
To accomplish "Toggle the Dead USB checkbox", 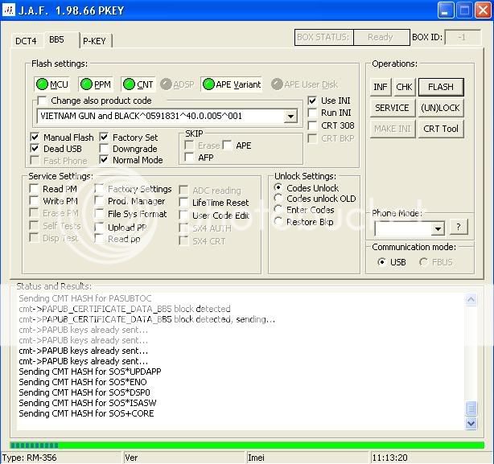I will pos(35,149).
